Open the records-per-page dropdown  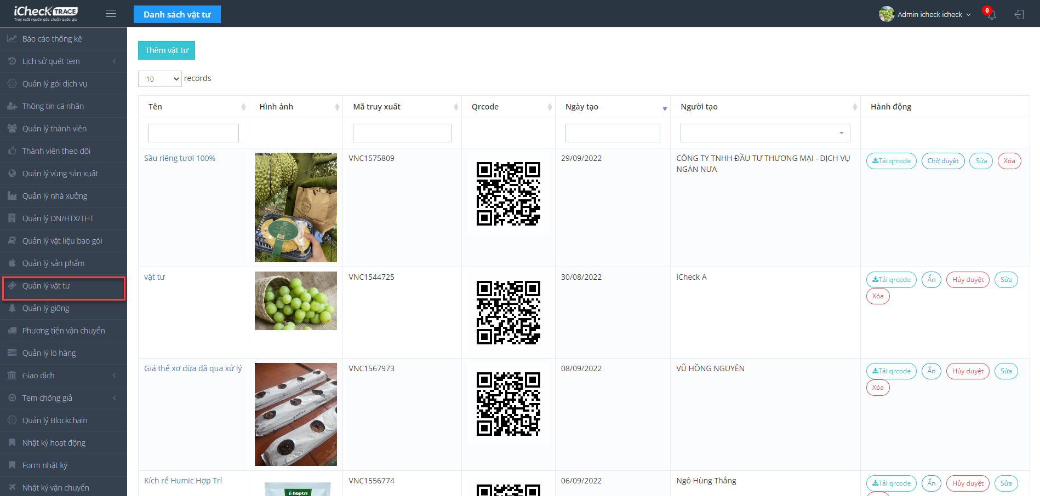(160, 79)
